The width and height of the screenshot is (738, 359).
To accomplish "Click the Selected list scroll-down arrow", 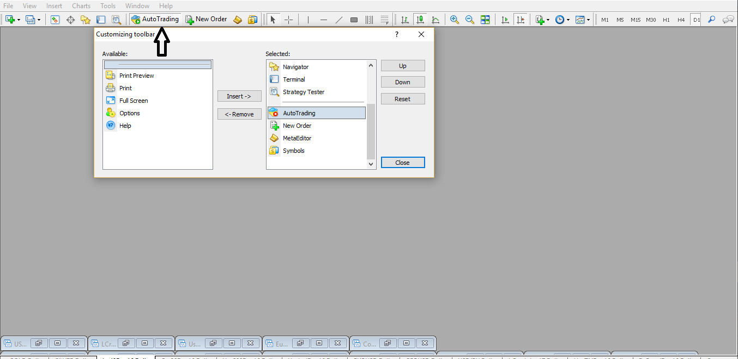I will pyautogui.click(x=371, y=164).
